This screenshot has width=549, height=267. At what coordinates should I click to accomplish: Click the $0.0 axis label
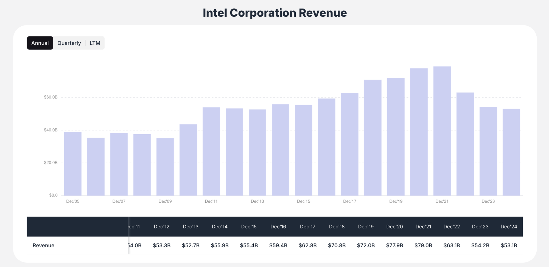[54, 195]
